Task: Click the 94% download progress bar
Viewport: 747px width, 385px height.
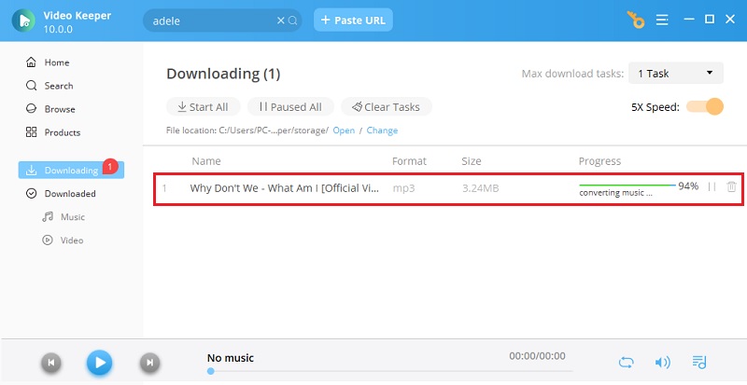Action: pos(627,185)
